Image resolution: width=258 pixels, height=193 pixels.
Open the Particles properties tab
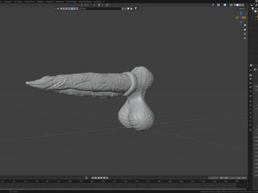[x=250, y=109]
